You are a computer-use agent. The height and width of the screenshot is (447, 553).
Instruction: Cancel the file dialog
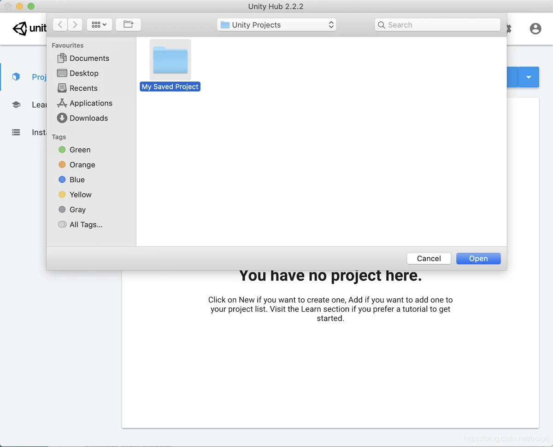[x=429, y=258]
